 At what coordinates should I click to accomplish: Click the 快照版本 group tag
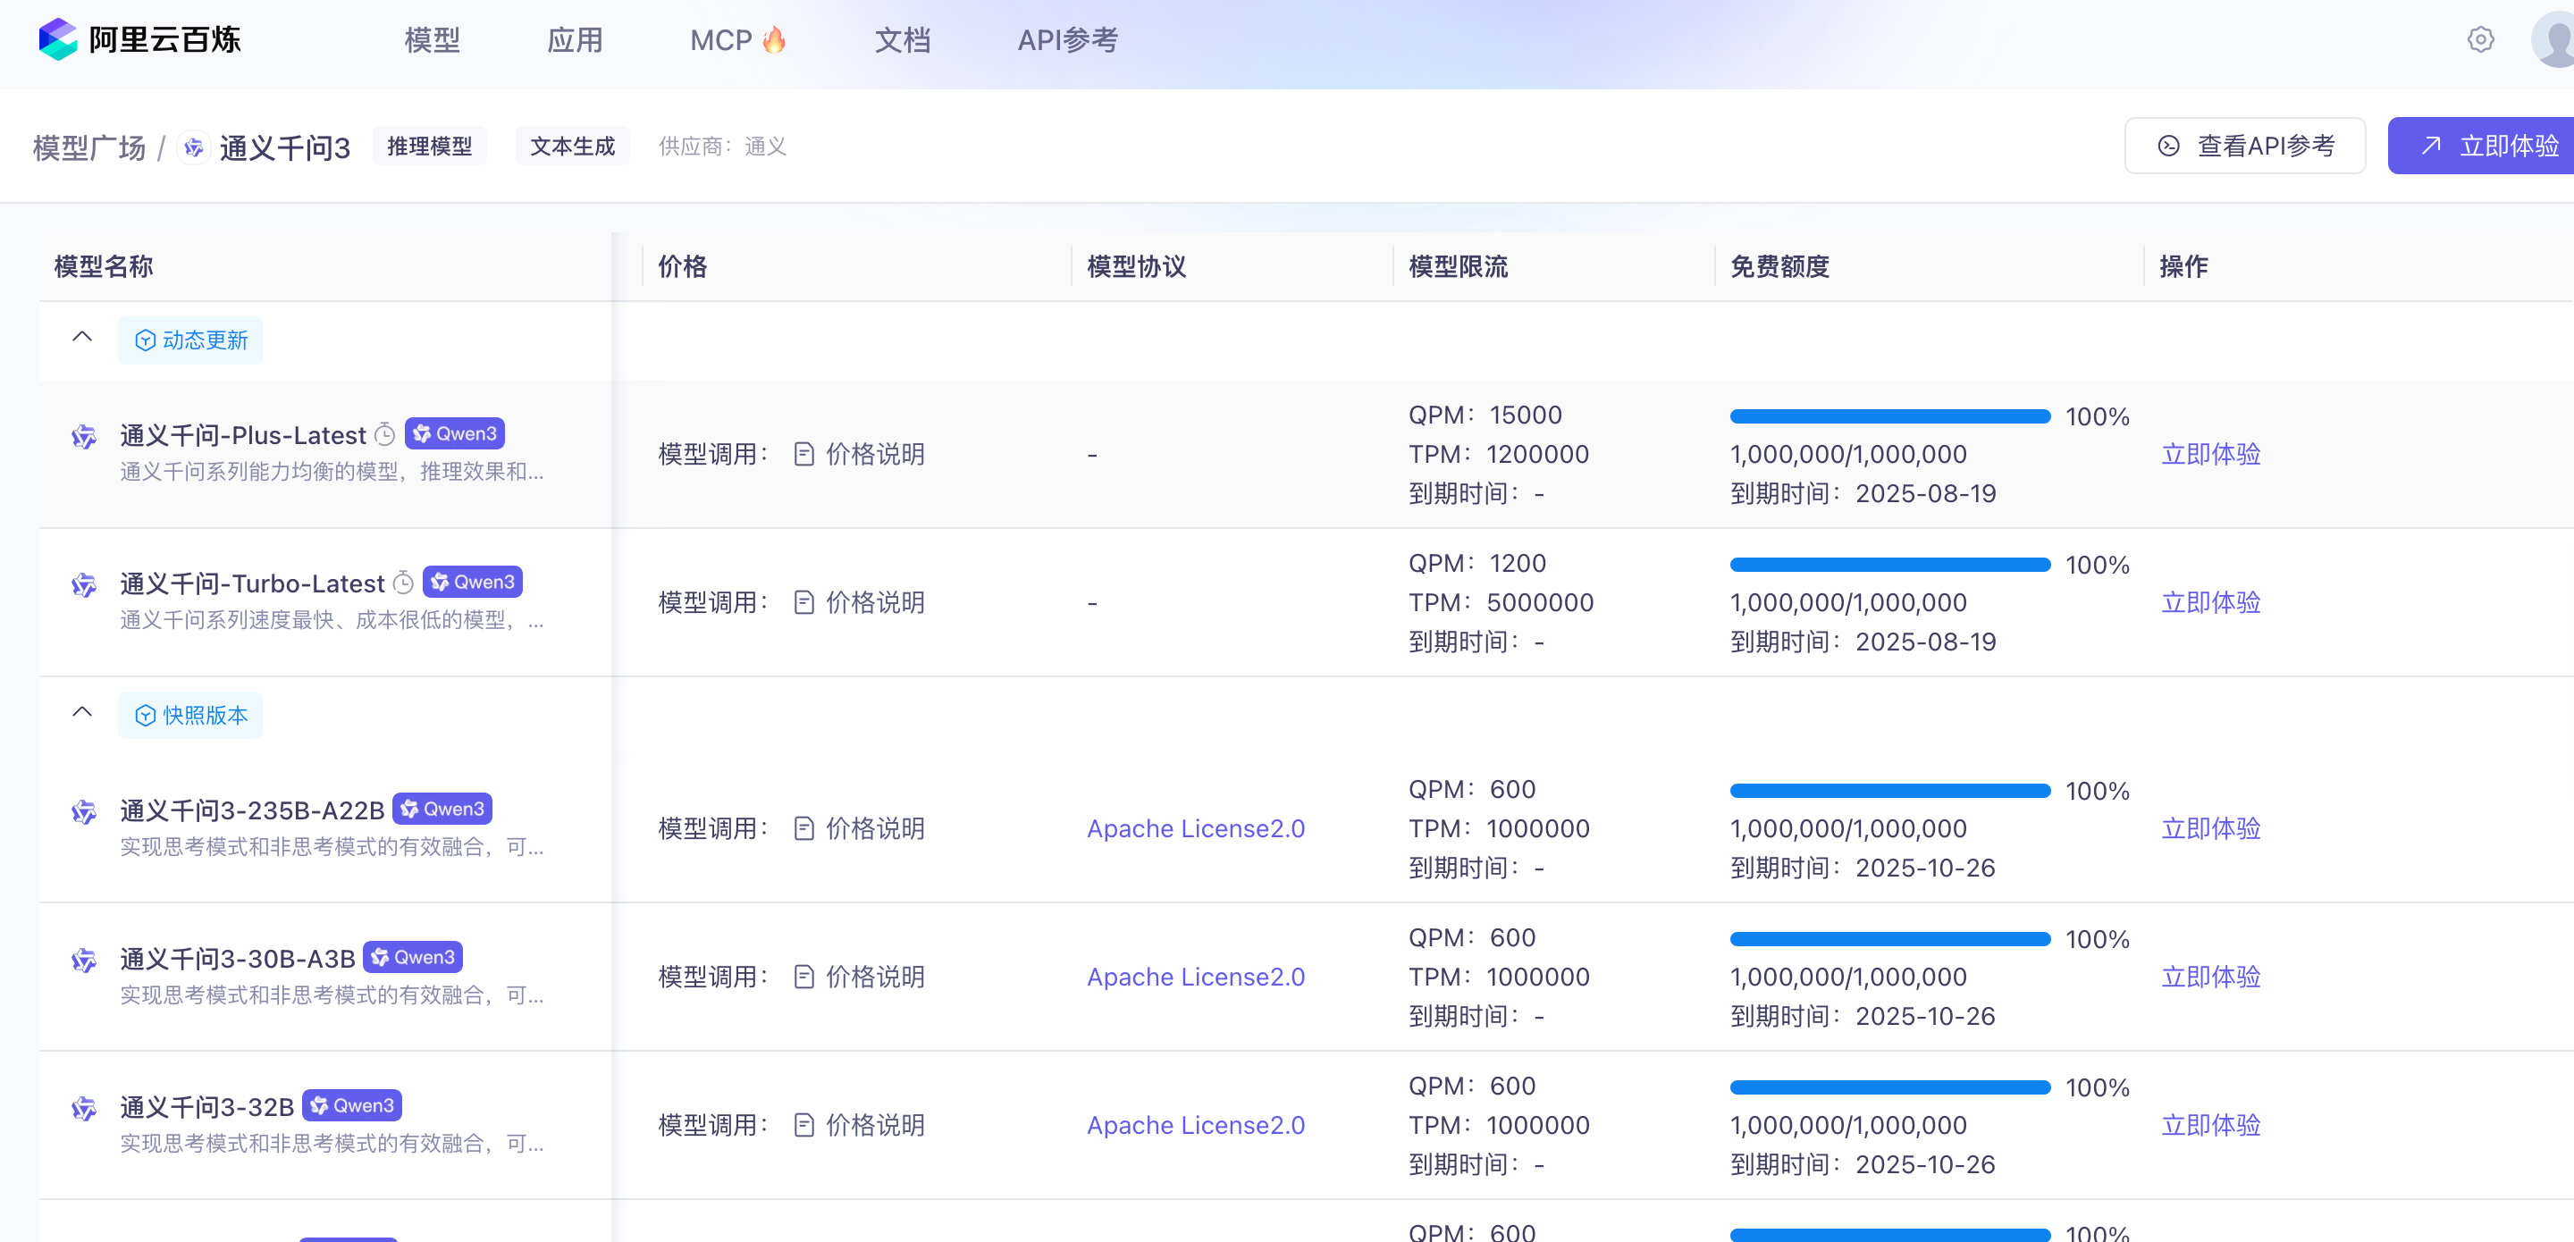[x=191, y=716]
